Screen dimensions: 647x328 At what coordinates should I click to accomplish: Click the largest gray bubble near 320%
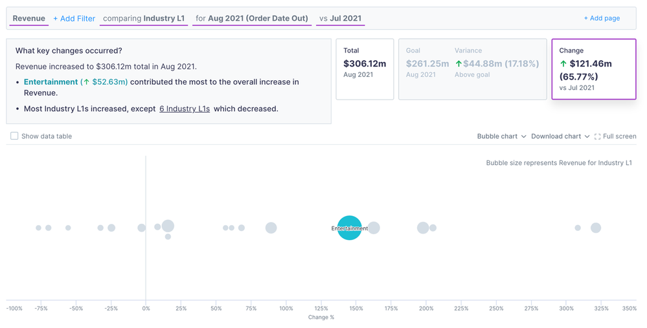point(596,228)
